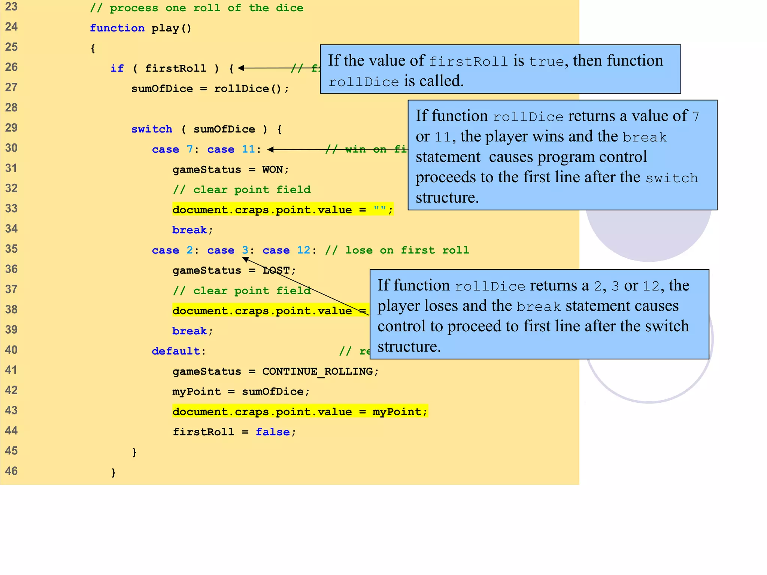
Task: Click the 'function play()' code line
Action: 140,28
